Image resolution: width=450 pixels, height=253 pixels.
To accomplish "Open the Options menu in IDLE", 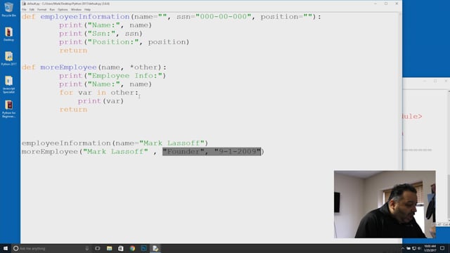I will pos(63,9).
